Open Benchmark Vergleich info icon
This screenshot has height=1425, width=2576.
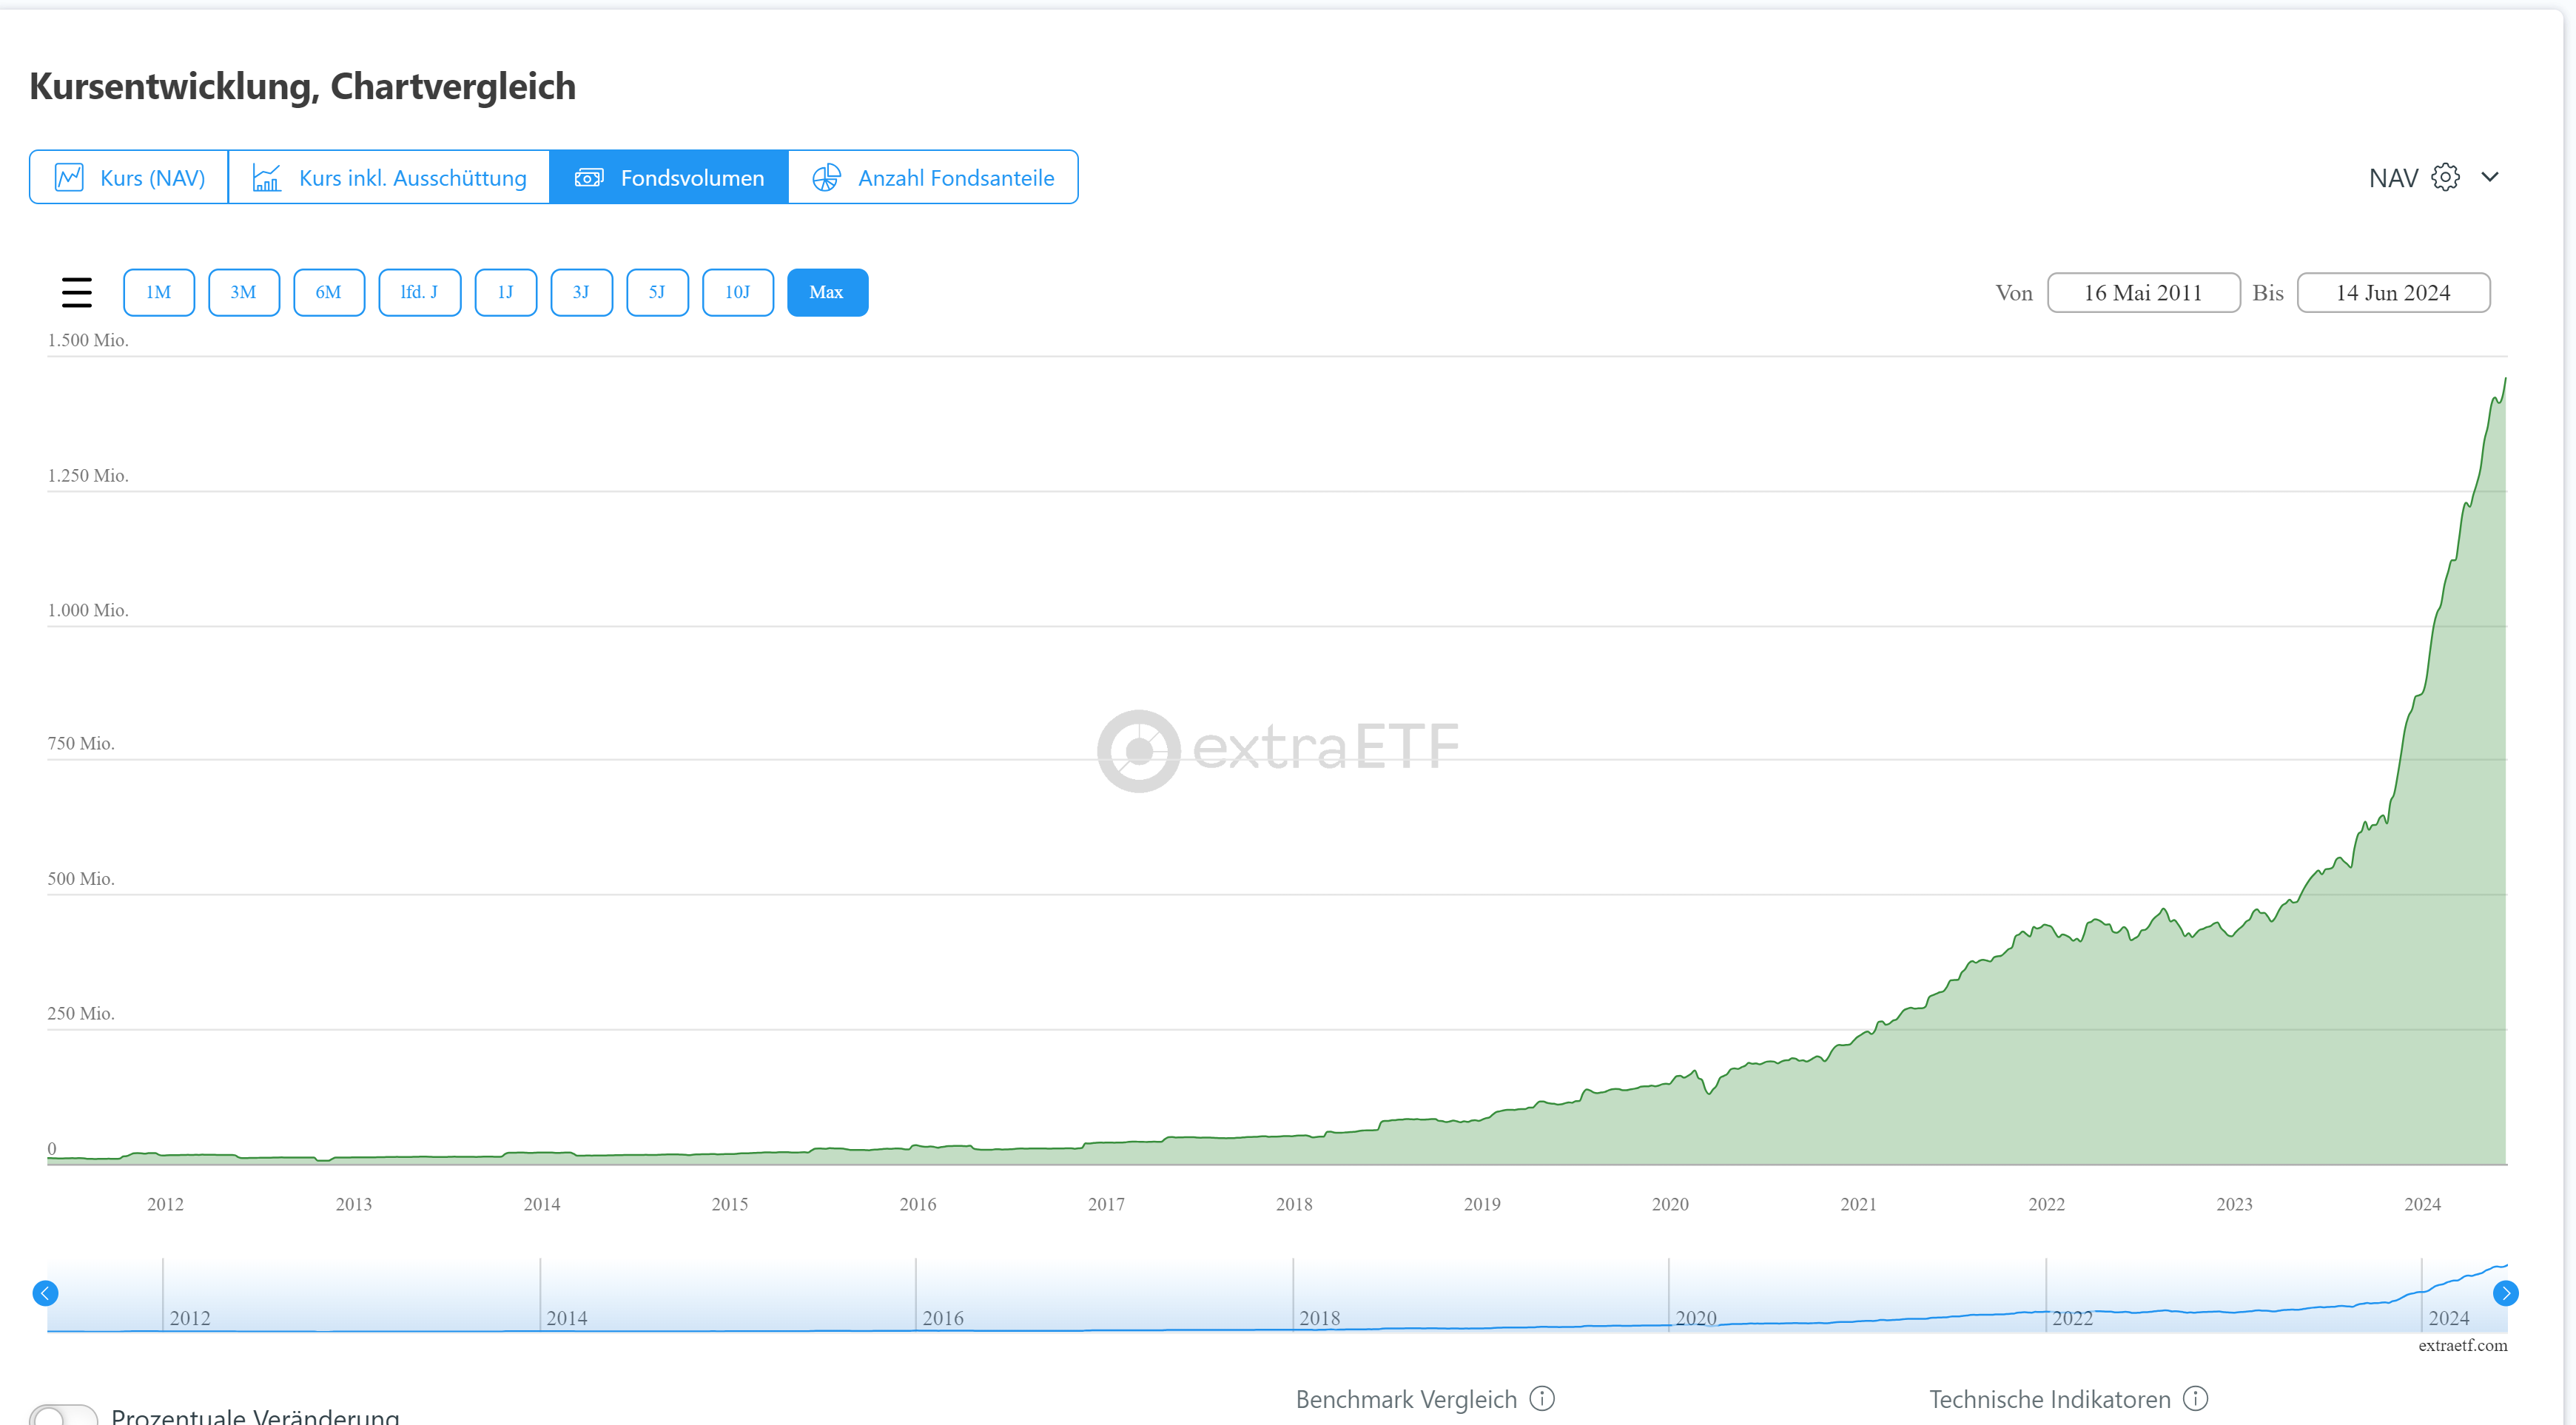[1542, 1398]
